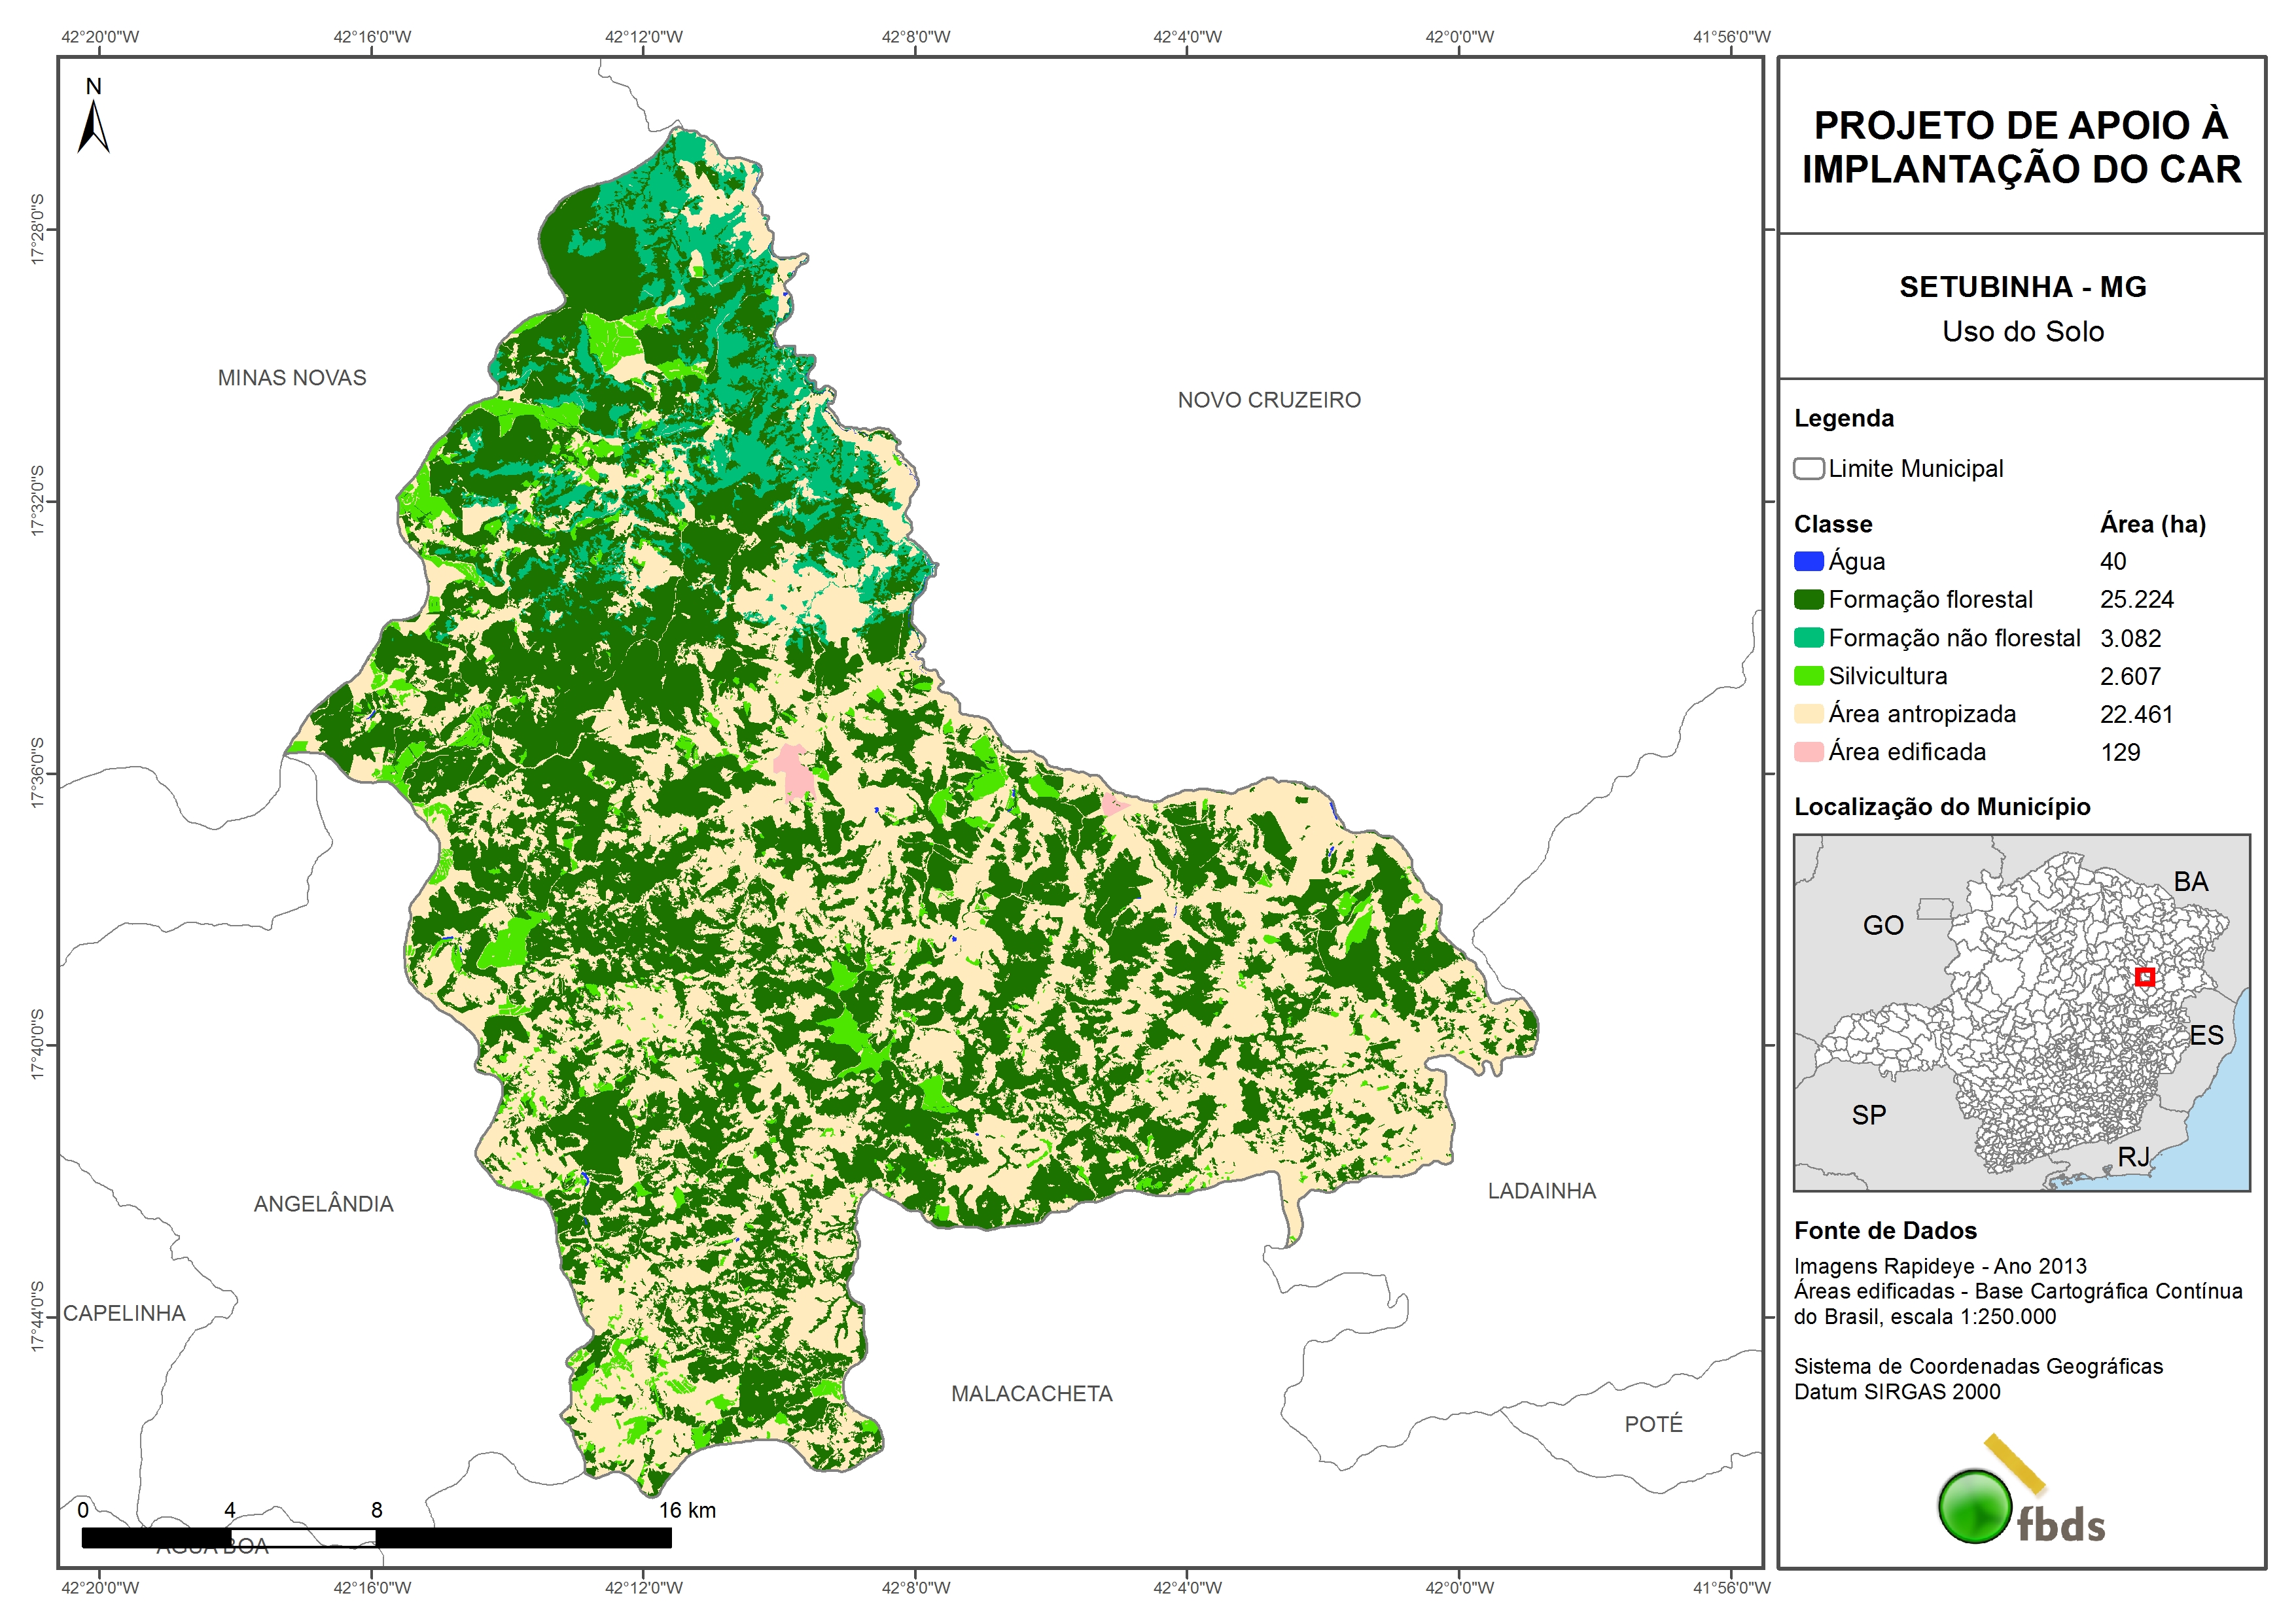
Task: Click the red location marker on inset map
Action: point(2144,976)
